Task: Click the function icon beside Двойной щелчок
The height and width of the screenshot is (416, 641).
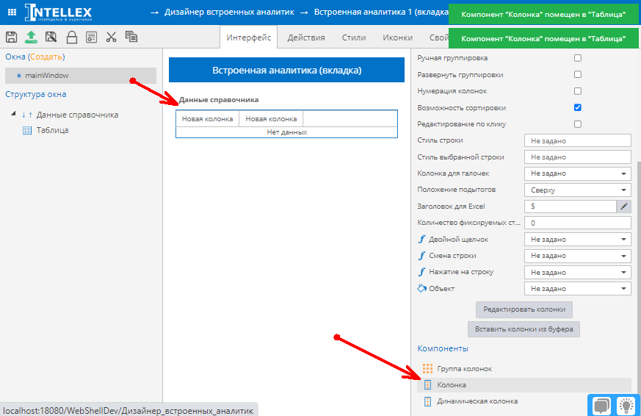Action: click(422, 240)
